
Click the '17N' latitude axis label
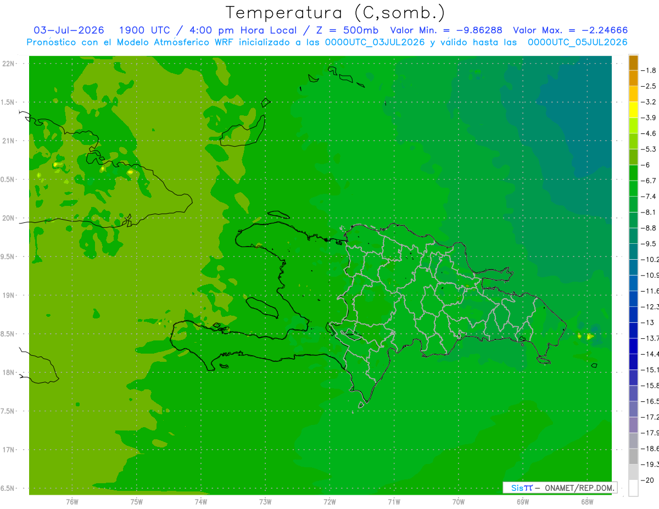8,450
